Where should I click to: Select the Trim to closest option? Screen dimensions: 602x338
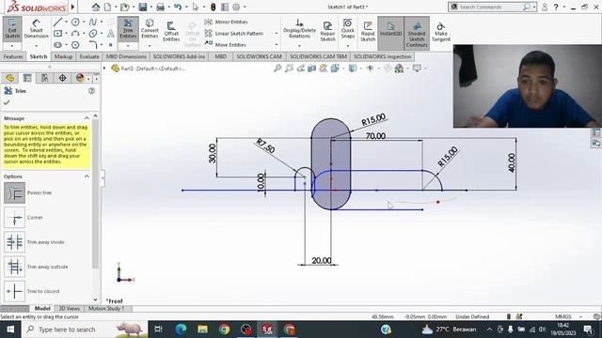[x=15, y=291]
